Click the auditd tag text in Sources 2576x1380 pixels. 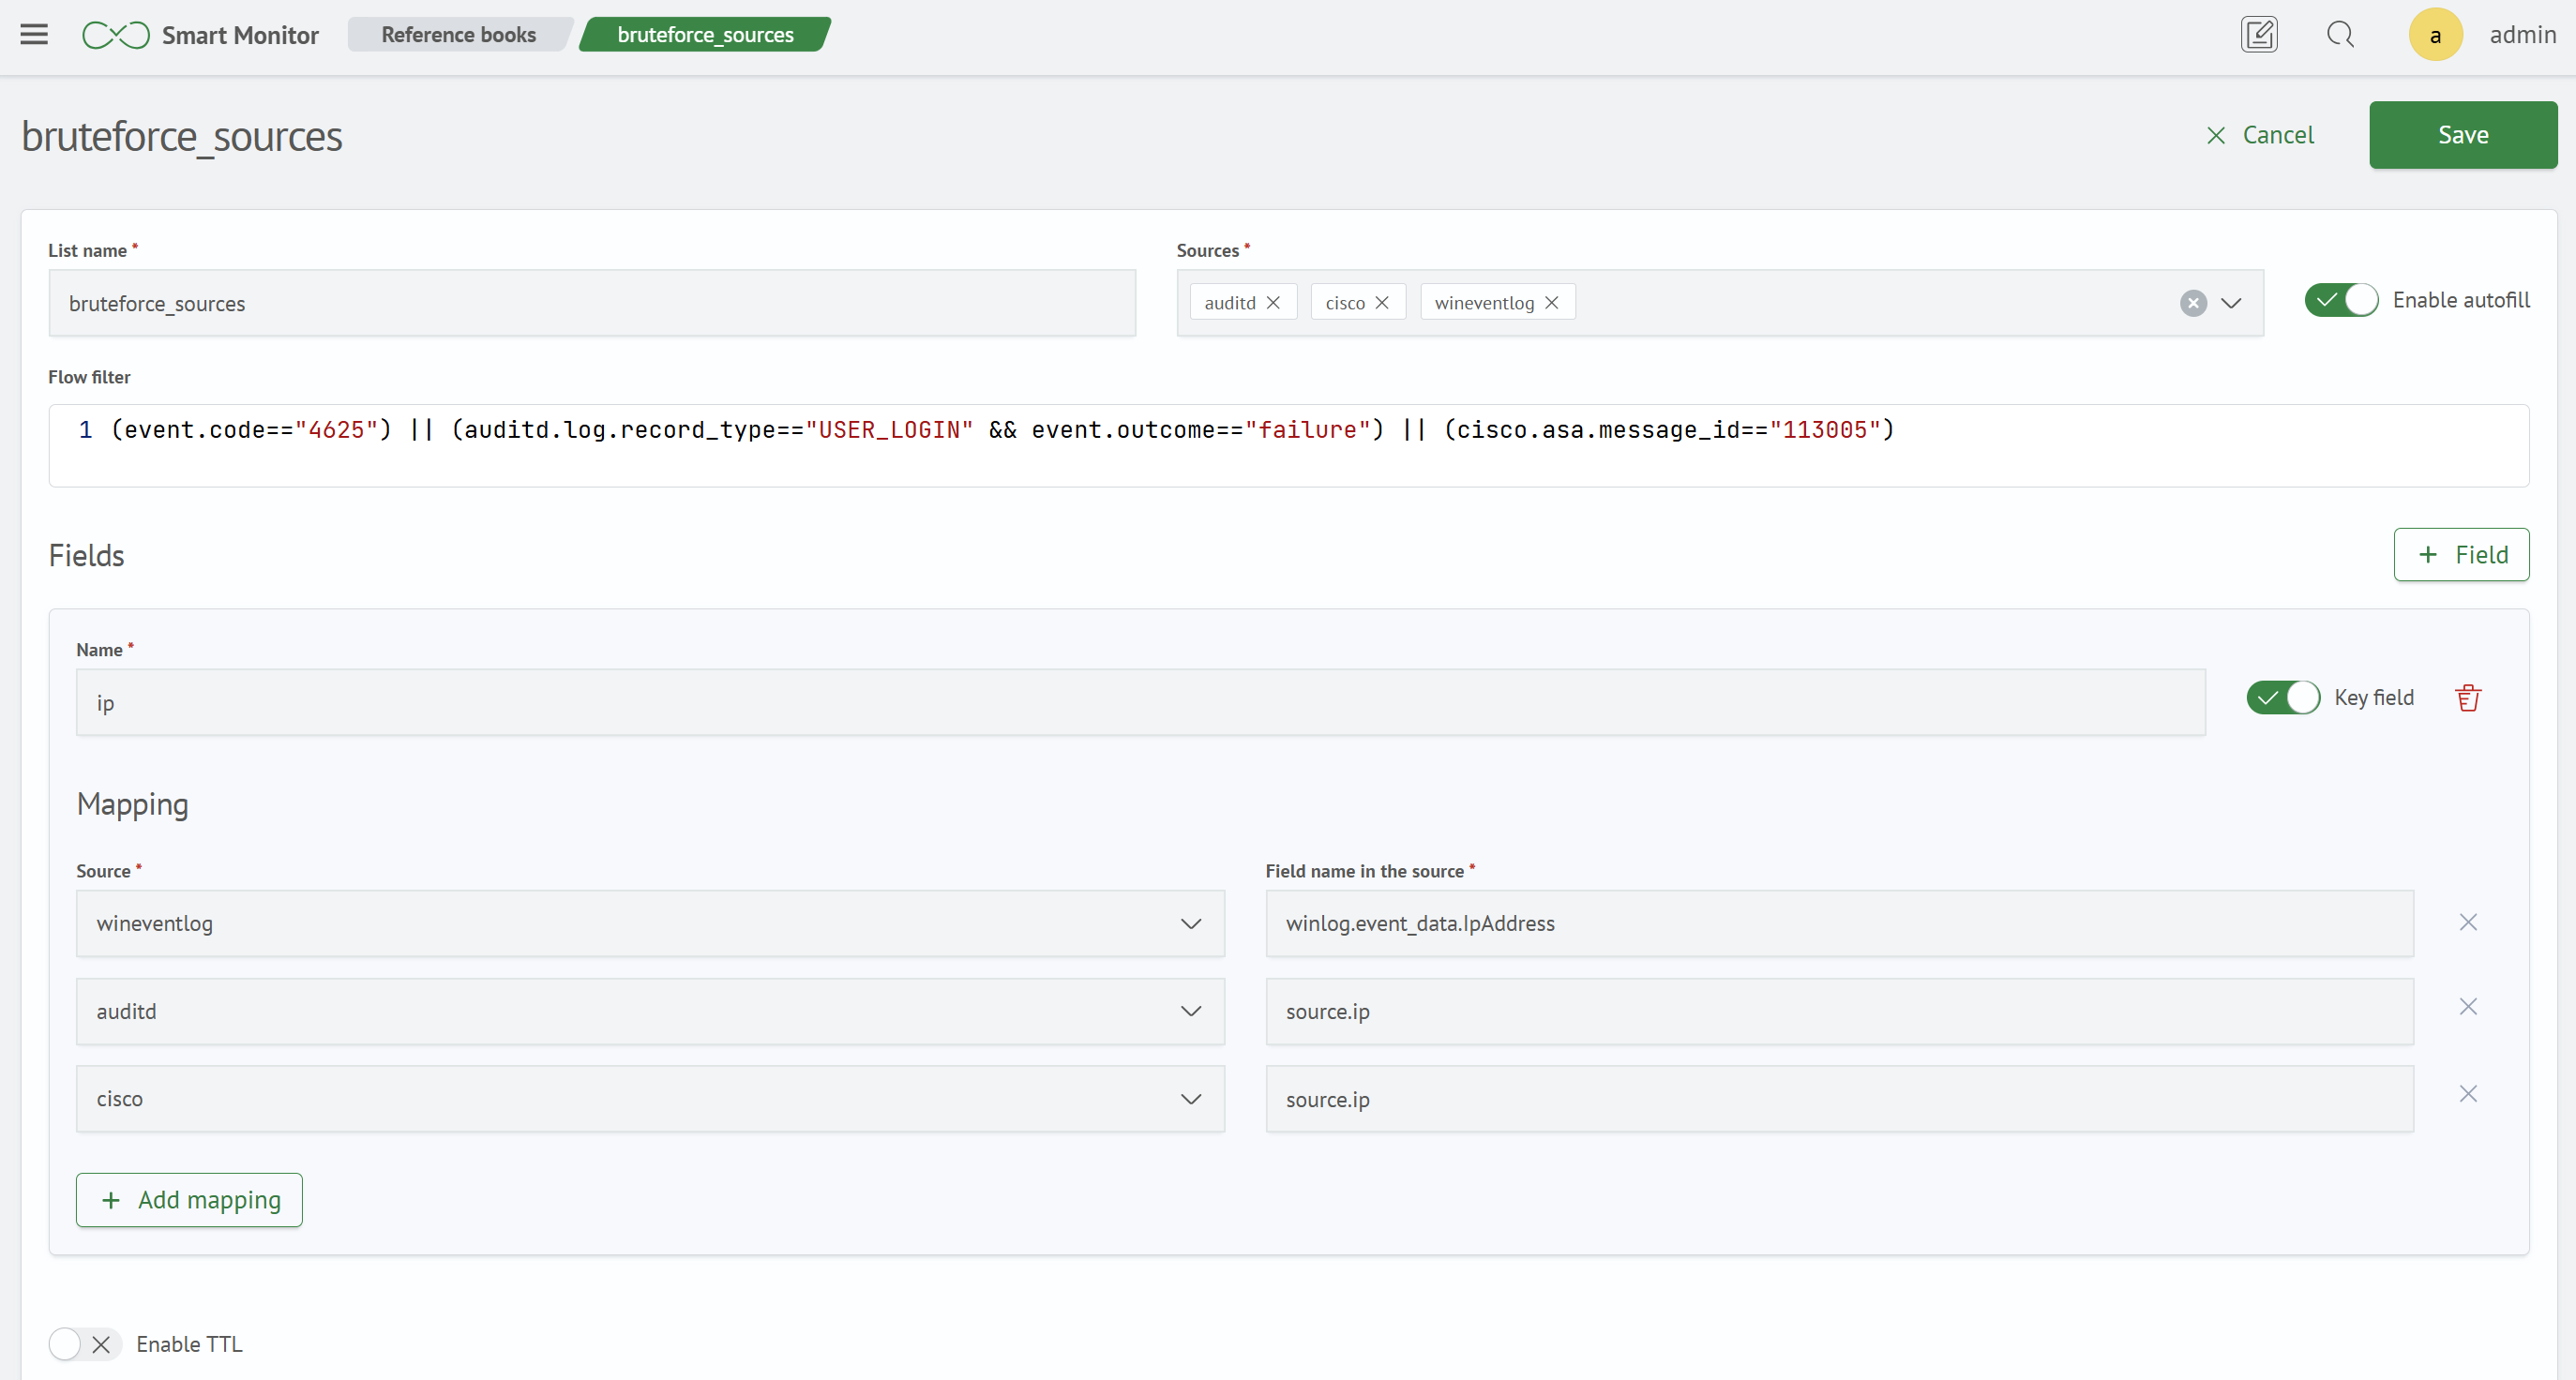(1229, 303)
